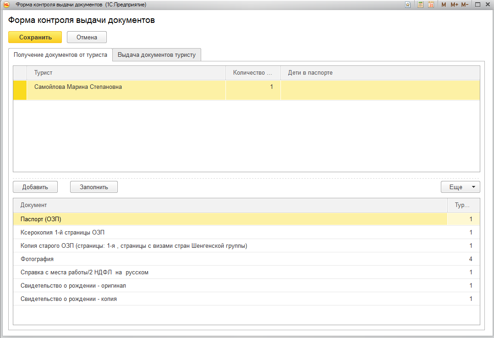Viewport: 494px width, 338px height.
Task: Click the Сохранить button
Action: pyautogui.click(x=35, y=37)
